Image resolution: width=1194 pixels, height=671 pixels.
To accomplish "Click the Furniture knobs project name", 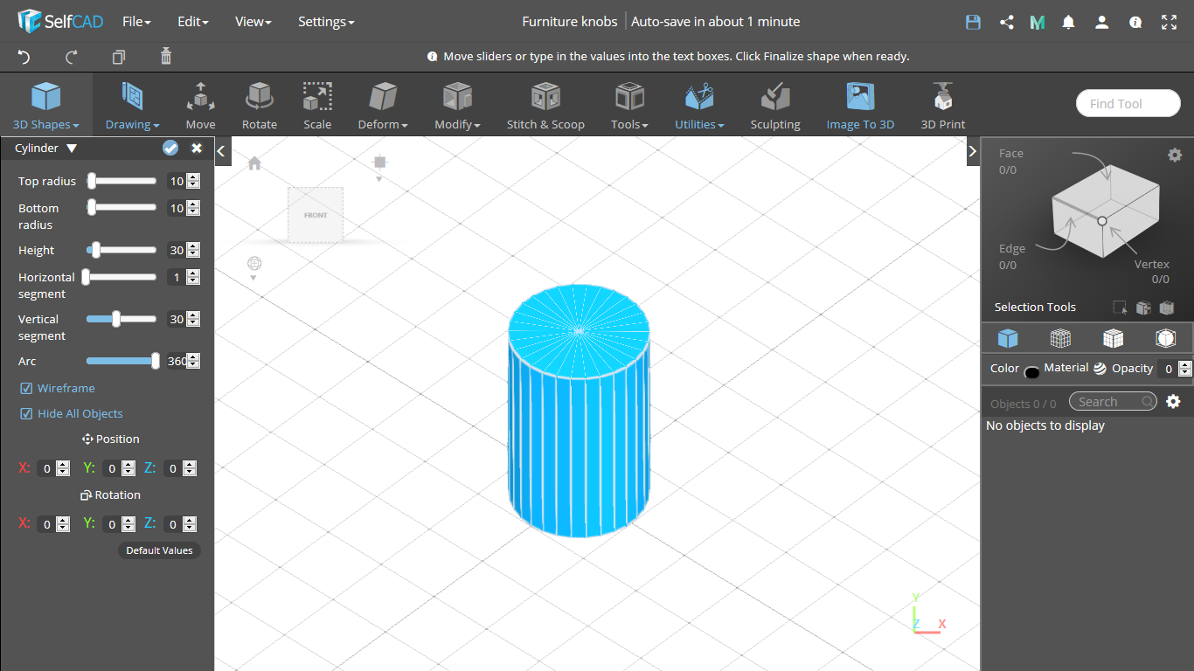I will coord(569,22).
